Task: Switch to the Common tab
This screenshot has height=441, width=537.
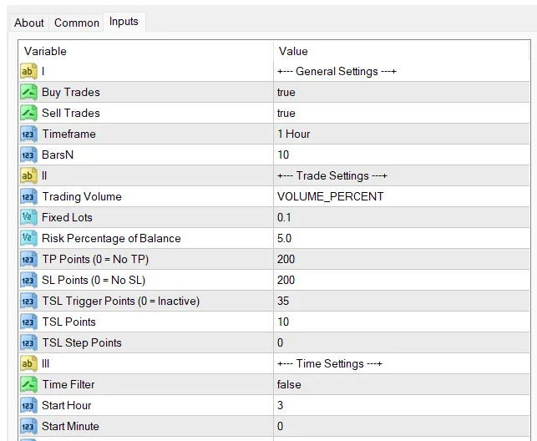Action: tap(77, 23)
